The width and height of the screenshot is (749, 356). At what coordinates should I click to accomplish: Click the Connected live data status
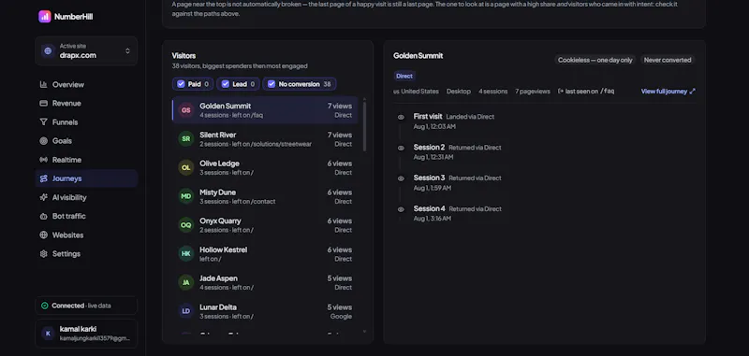click(86, 306)
